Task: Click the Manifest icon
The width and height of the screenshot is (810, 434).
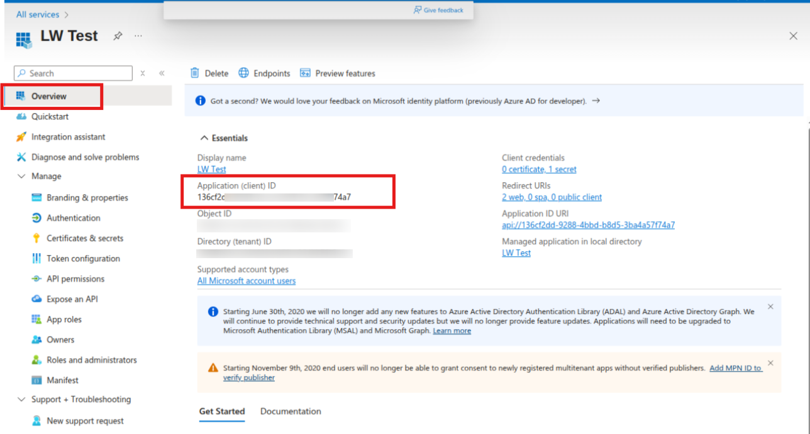Action: click(36, 381)
